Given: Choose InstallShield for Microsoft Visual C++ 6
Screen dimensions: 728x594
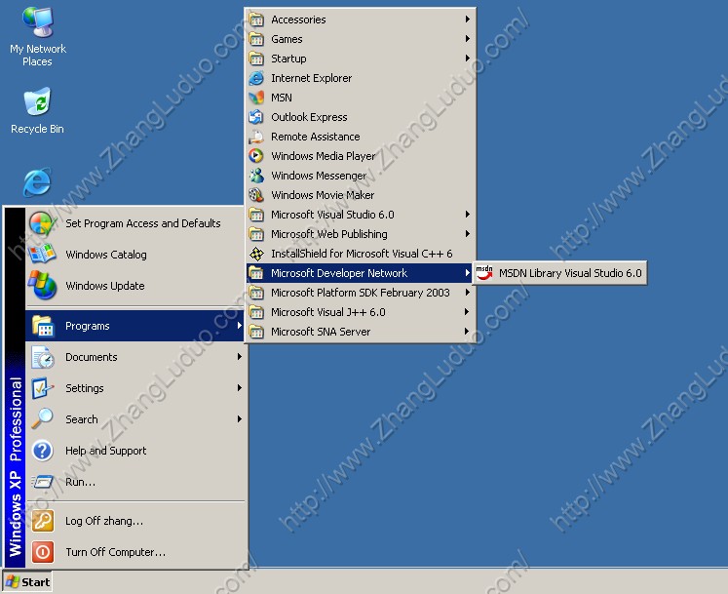Looking at the screenshot, I should pos(360,254).
